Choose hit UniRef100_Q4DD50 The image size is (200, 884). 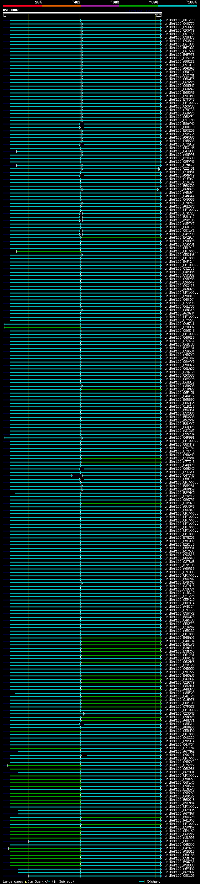coord(179,669)
